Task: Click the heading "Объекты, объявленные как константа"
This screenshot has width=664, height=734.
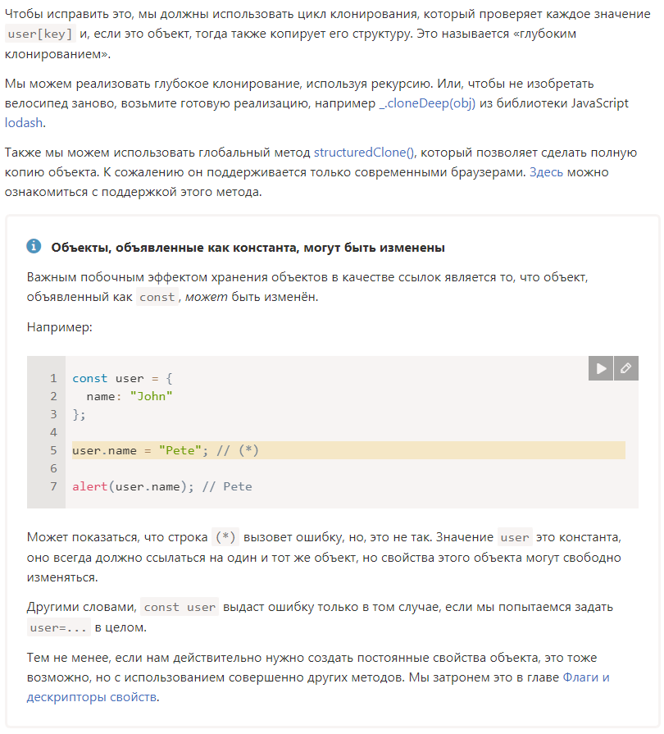Action: pyautogui.click(x=248, y=247)
